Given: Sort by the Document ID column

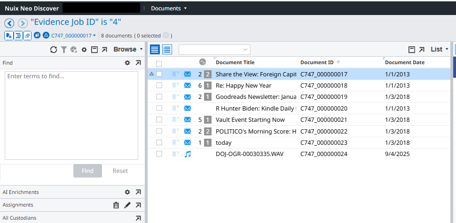Looking at the screenshot, I should click(x=317, y=62).
